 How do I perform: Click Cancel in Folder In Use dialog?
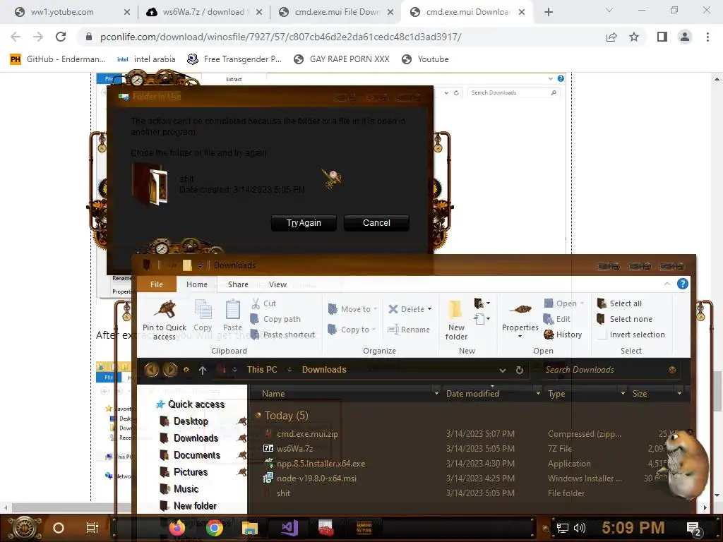[376, 222]
